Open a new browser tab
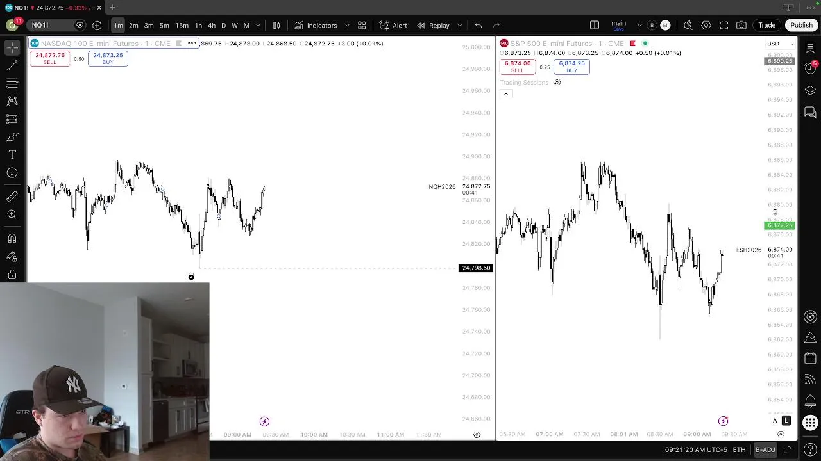 click(112, 8)
